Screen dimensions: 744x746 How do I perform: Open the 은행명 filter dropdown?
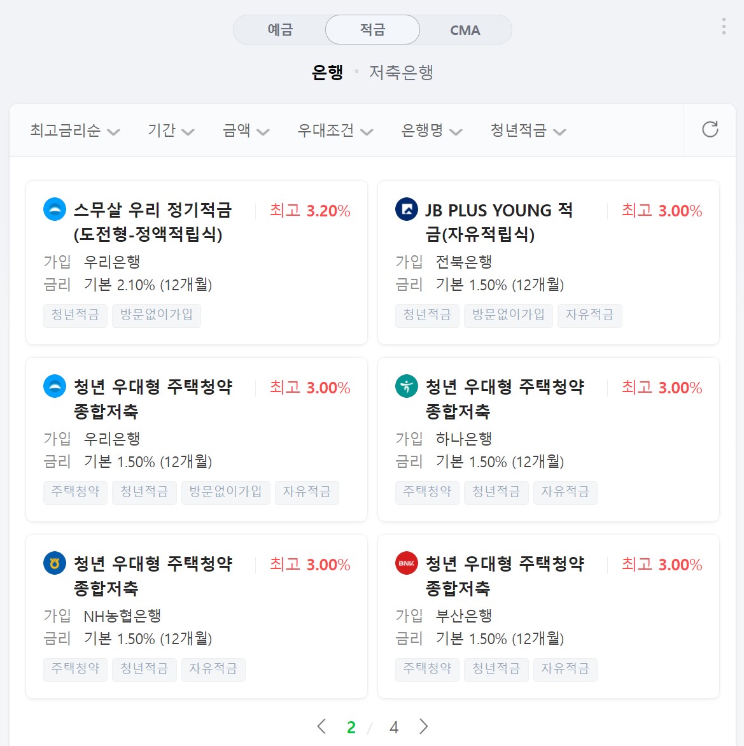tap(432, 130)
